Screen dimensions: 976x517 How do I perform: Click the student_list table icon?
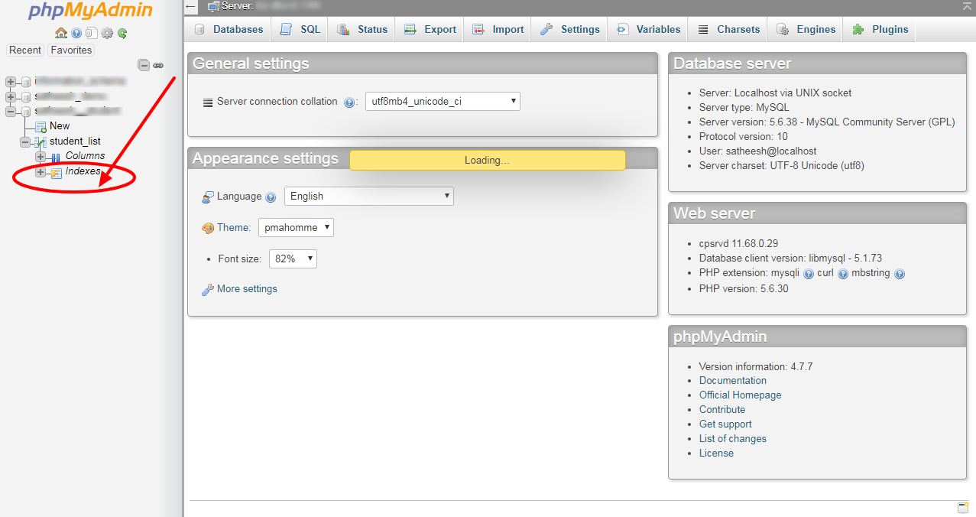click(41, 141)
